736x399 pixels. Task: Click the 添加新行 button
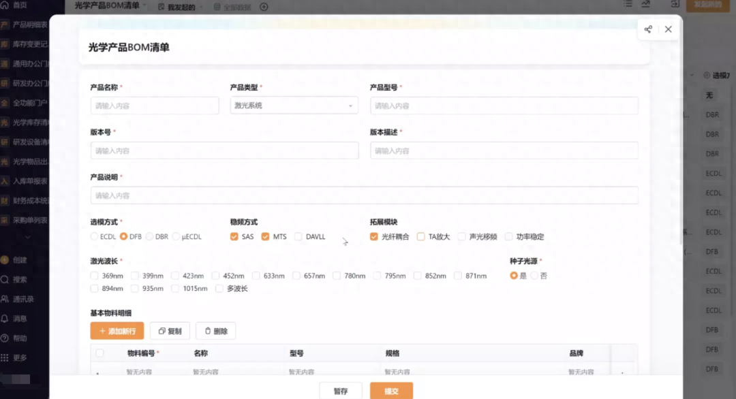117,330
